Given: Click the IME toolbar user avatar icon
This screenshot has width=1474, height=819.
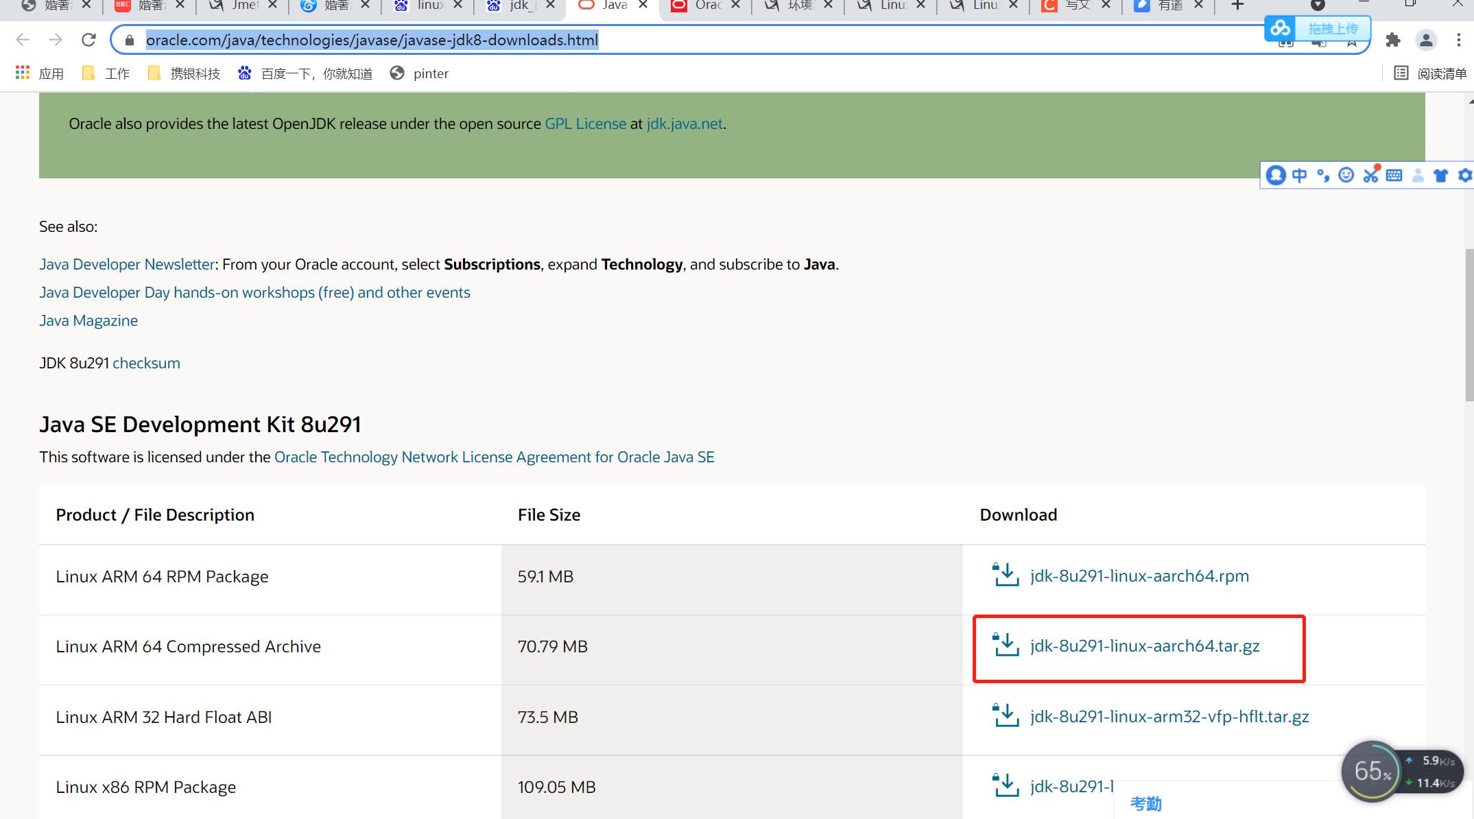Looking at the screenshot, I should click(1276, 176).
